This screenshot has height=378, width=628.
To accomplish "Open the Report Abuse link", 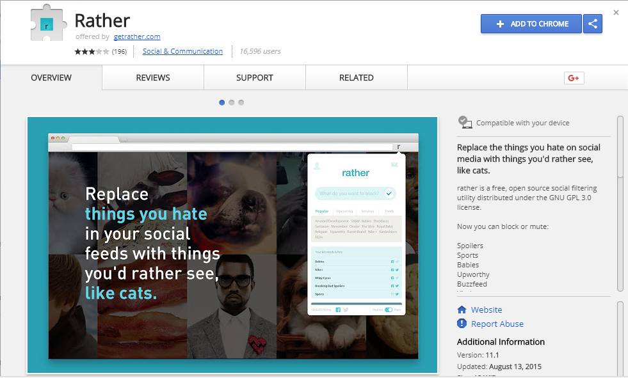I will [x=497, y=324].
